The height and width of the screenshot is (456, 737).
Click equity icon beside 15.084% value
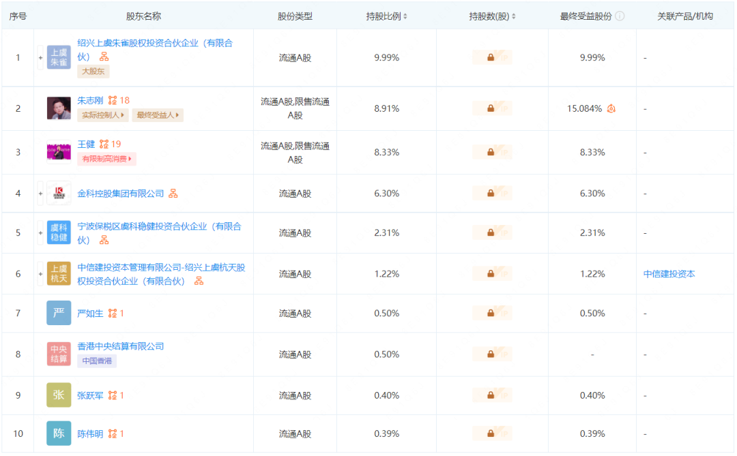[611, 108]
